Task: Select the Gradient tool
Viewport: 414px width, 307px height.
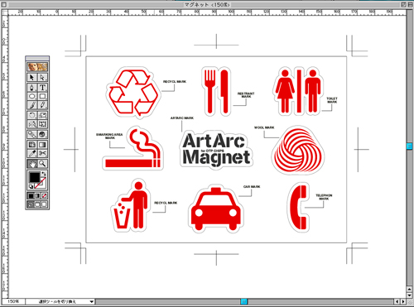Action: pos(42,145)
